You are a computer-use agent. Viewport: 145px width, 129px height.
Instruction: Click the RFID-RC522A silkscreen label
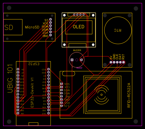coord(129,95)
